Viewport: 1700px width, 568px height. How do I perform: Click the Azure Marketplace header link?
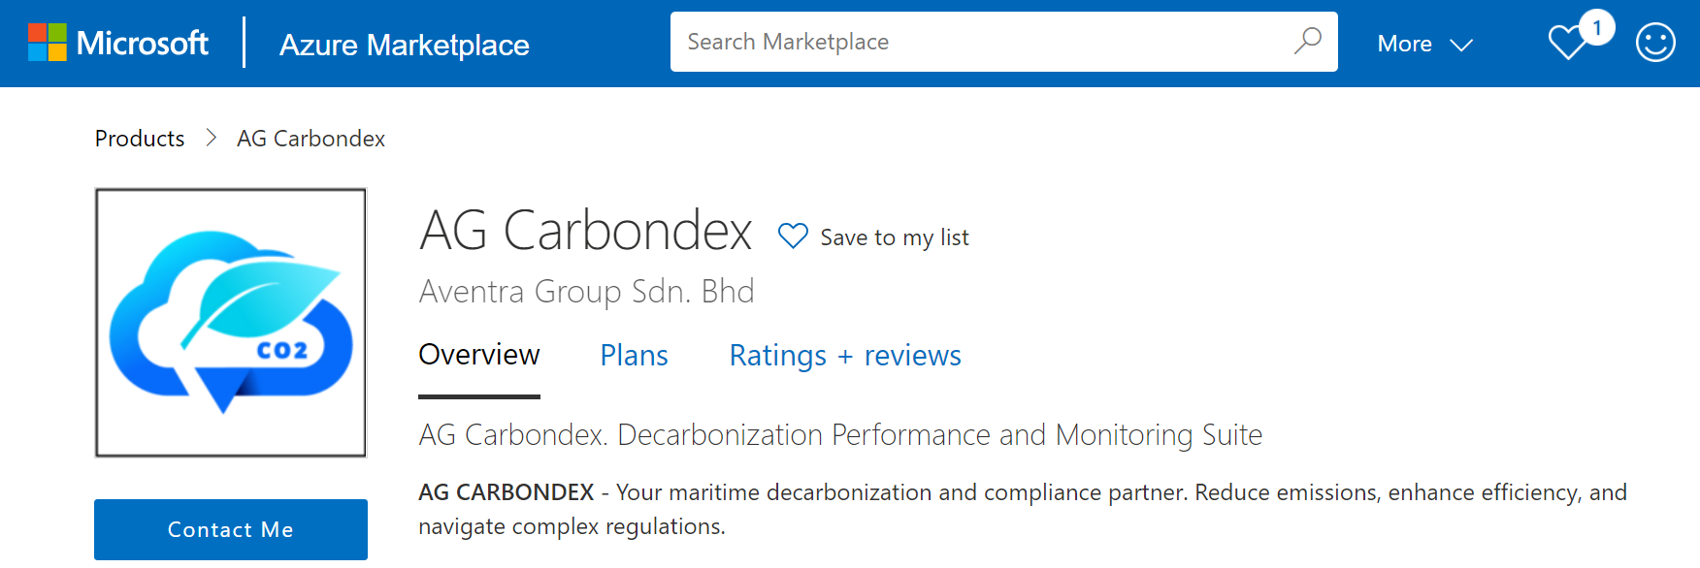click(x=404, y=45)
